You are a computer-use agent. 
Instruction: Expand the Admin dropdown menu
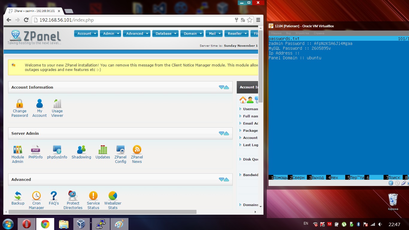click(110, 34)
